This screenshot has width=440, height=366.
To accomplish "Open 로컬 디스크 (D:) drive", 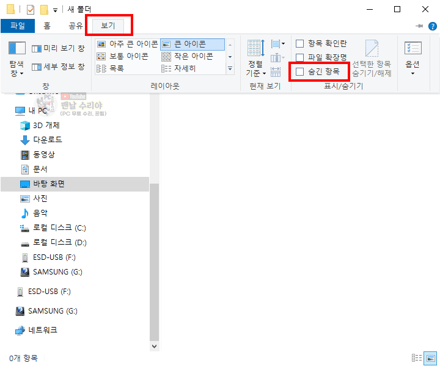I will point(53,243).
